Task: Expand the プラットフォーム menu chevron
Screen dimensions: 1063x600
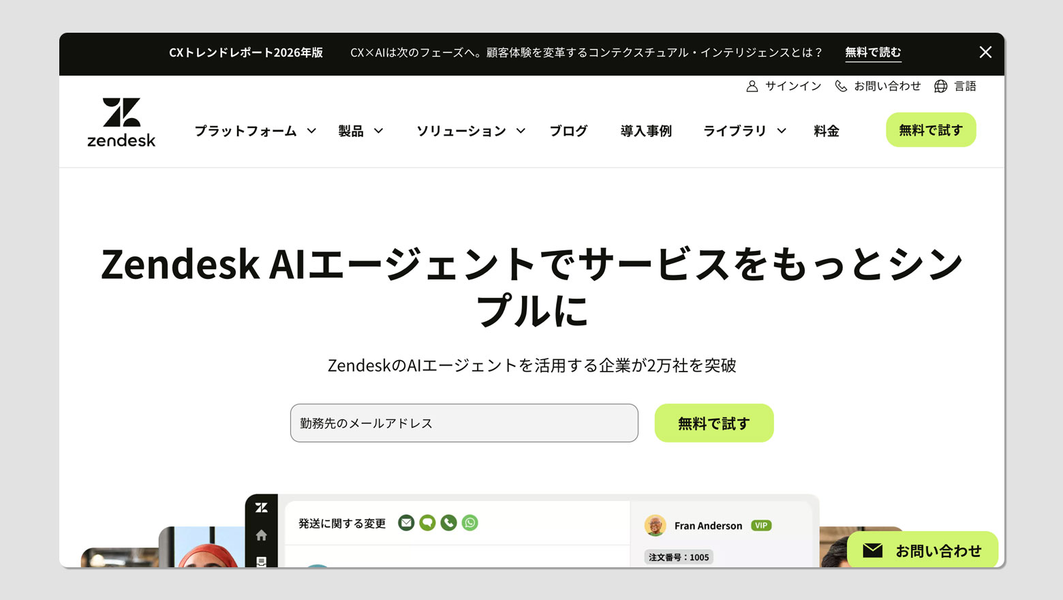Action: (311, 131)
